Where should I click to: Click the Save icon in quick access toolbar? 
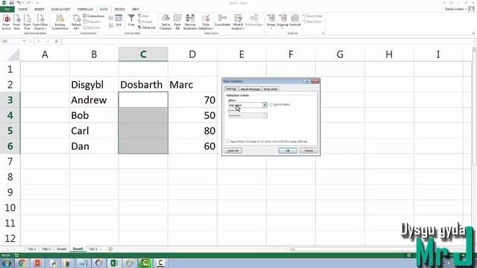point(11,3)
